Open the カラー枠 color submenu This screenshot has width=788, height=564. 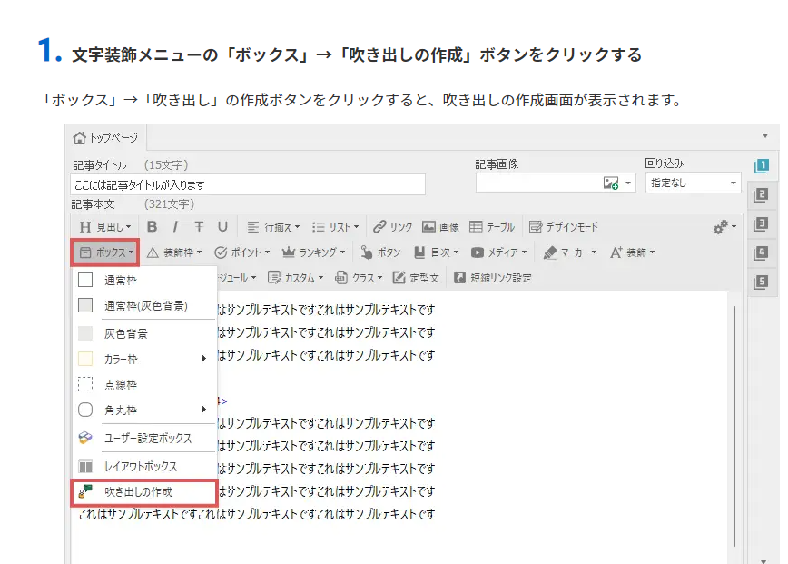tap(144, 359)
